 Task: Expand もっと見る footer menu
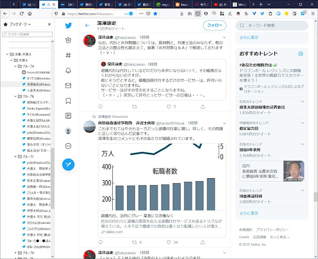280,237
